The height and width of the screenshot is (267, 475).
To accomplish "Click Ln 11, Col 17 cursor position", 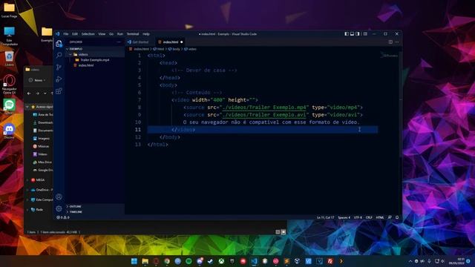I will coord(325,217).
